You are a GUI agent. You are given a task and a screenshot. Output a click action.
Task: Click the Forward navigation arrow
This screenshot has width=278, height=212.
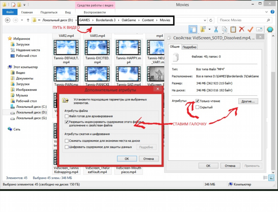click(x=16, y=20)
